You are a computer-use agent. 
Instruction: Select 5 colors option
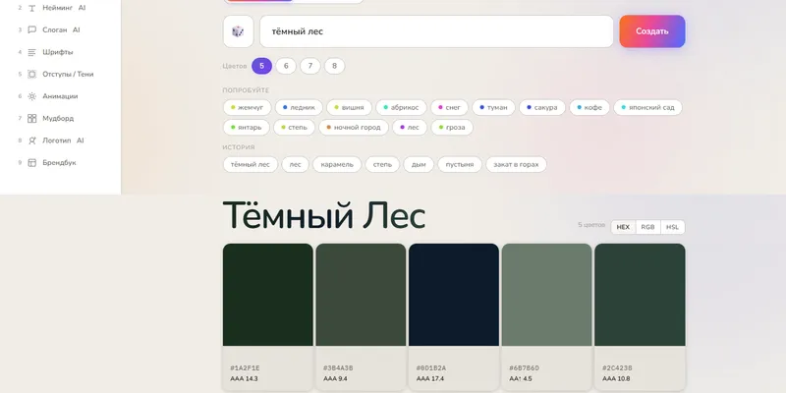[261, 66]
